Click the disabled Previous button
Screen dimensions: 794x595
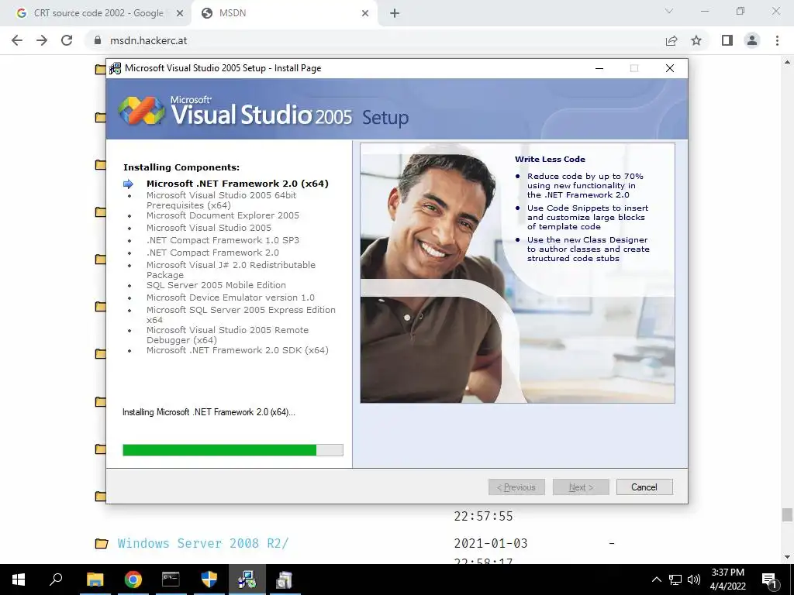click(516, 487)
